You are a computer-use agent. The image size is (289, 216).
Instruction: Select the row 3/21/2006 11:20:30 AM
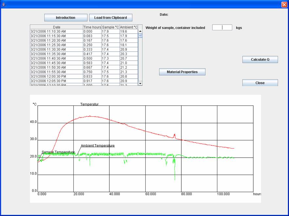(x=84, y=40)
